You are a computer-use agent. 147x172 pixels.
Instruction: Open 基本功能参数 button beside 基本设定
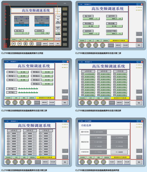[x=98, y=132]
